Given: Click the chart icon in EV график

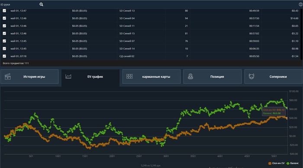Looking at the screenshot, I should (68, 76).
